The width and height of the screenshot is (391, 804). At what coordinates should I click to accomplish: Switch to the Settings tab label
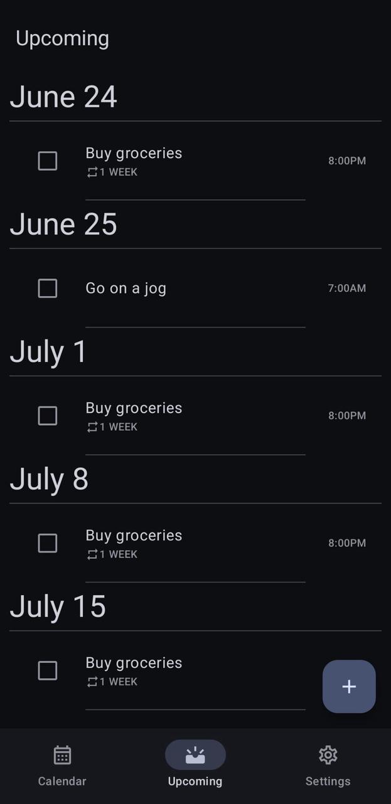tap(328, 781)
